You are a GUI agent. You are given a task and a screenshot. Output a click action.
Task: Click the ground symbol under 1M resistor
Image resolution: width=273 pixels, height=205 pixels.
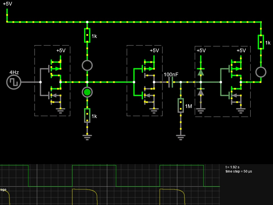click(181, 137)
